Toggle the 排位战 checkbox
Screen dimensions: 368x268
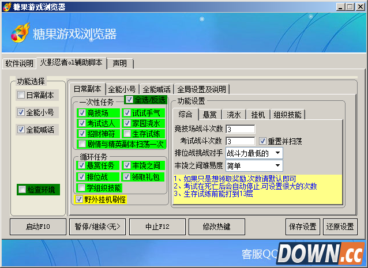[81, 176]
